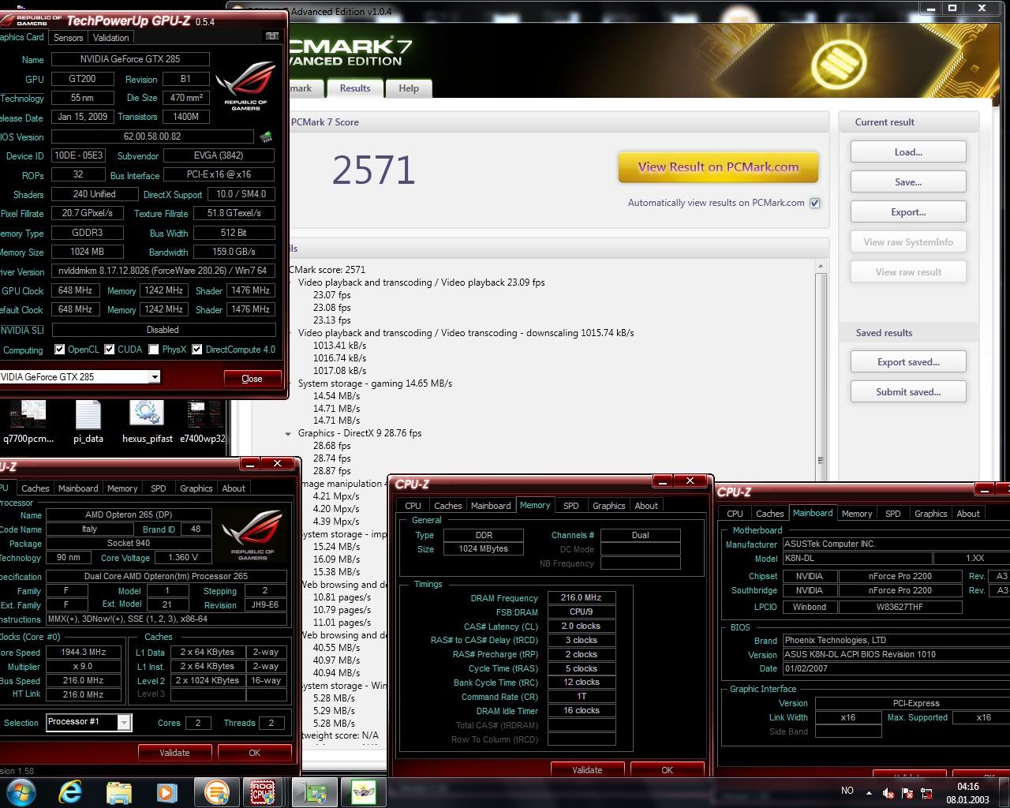The image size is (1010, 808).
Task: Click the Save... button in PCMark
Action: click(908, 182)
